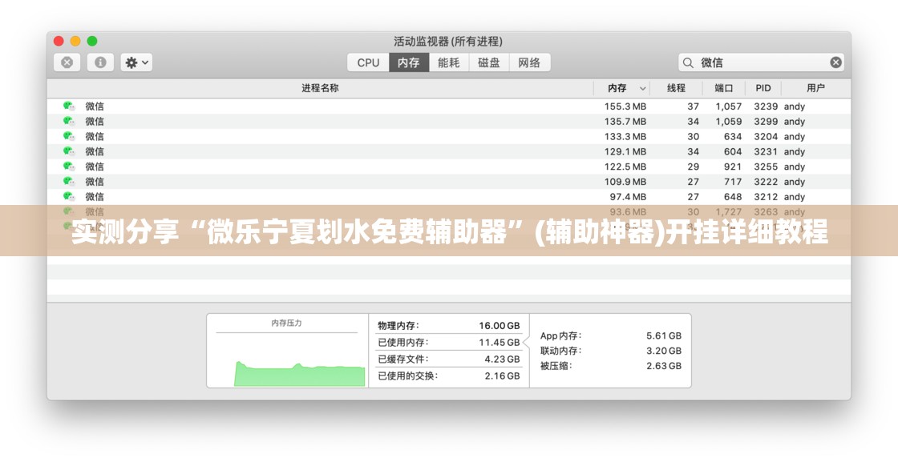Click the WeChat icon in the 97.4 MB row
Image resolution: width=898 pixels, height=462 pixels.
point(69,197)
